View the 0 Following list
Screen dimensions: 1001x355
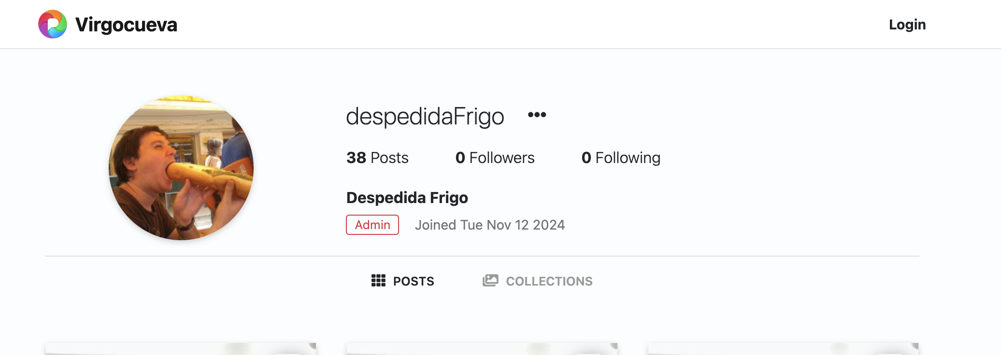[x=622, y=157]
